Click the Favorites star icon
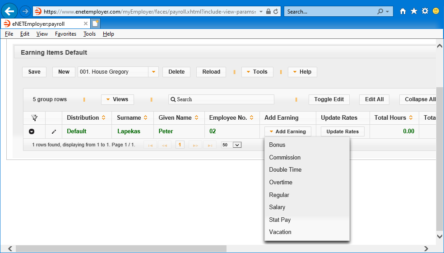Screen dimensions: 444x253 pyautogui.click(x=414, y=11)
